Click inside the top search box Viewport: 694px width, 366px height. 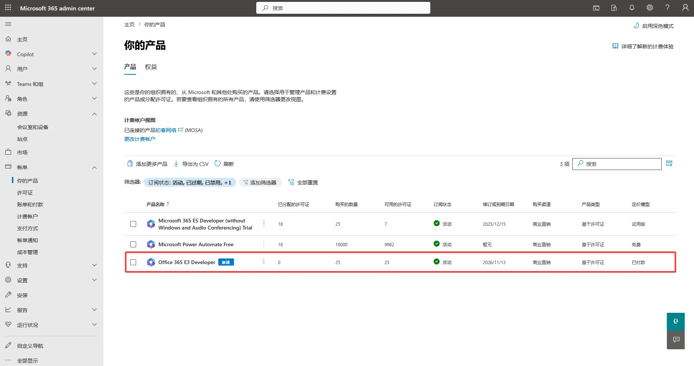click(343, 7)
